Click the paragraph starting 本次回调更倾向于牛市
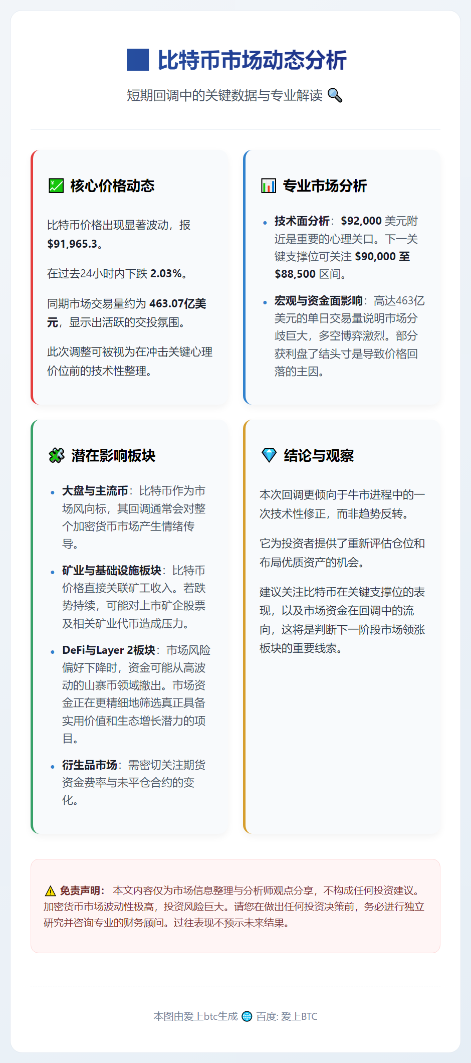Screen dimensions: 471x1063 coord(342,504)
